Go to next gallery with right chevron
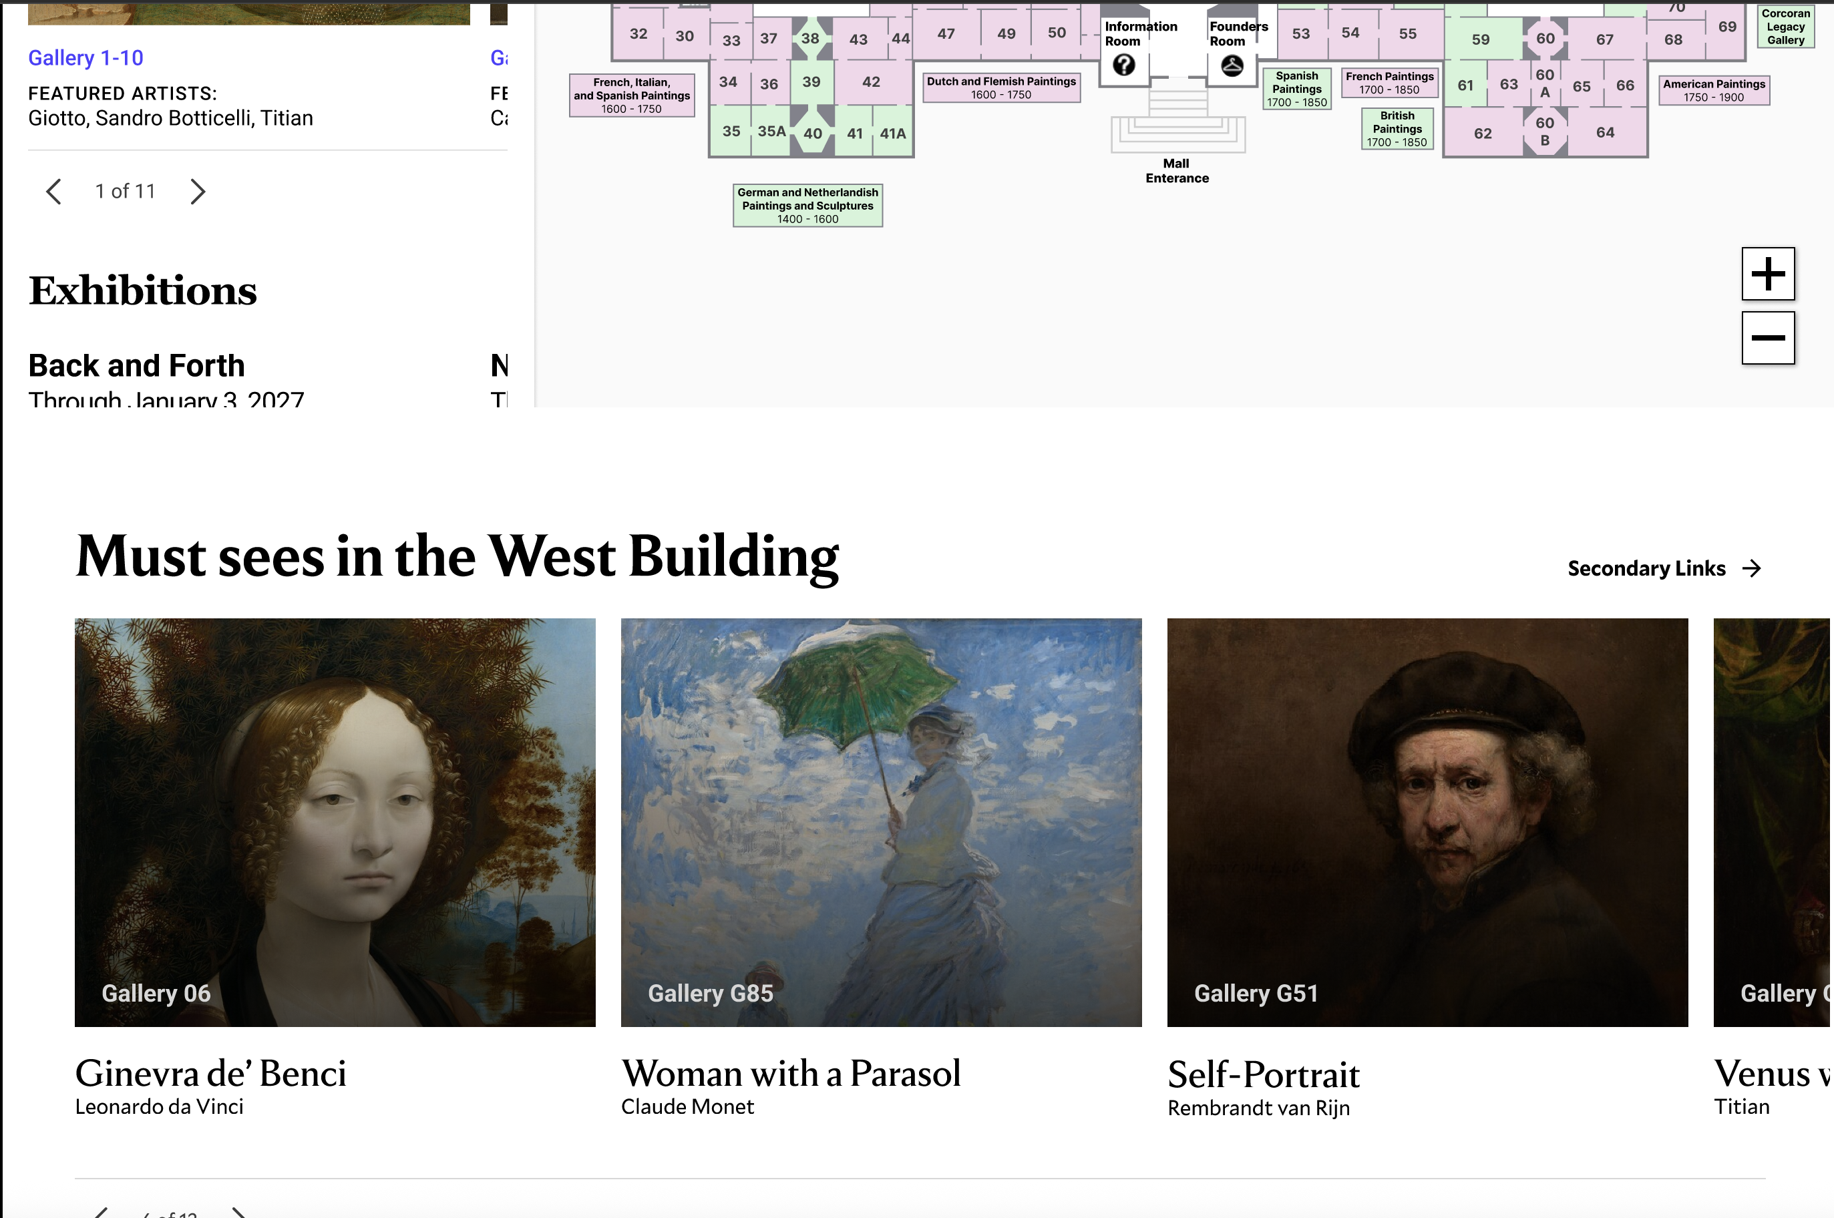The image size is (1834, 1218). [198, 191]
